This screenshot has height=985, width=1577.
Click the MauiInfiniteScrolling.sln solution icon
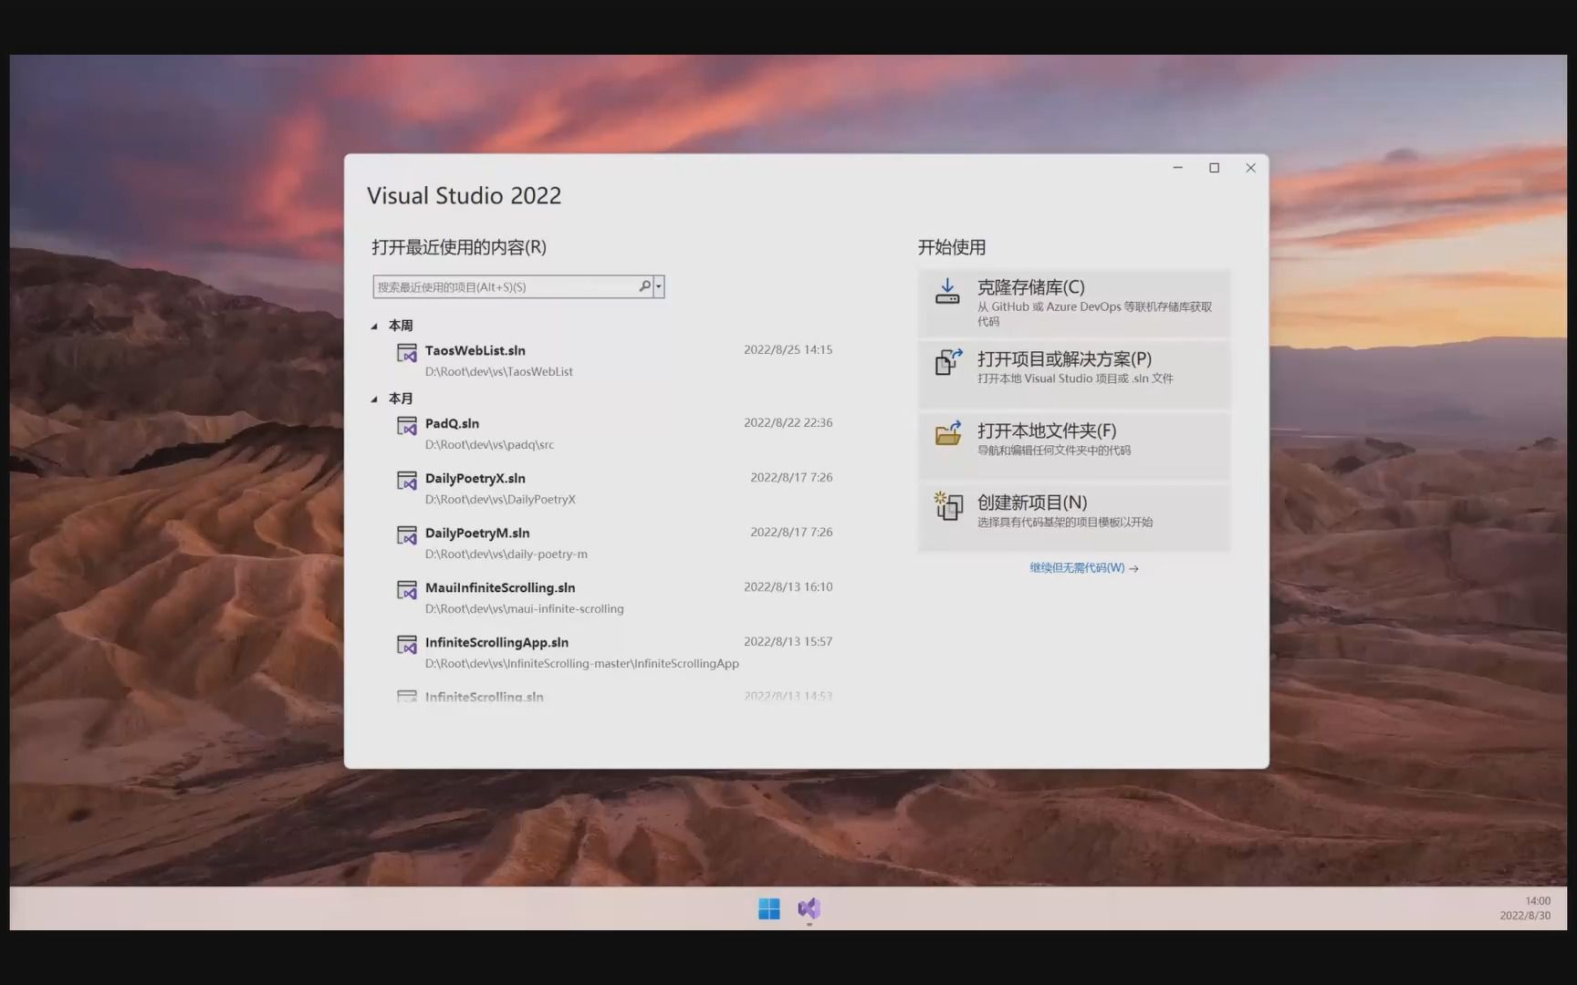pyautogui.click(x=407, y=589)
